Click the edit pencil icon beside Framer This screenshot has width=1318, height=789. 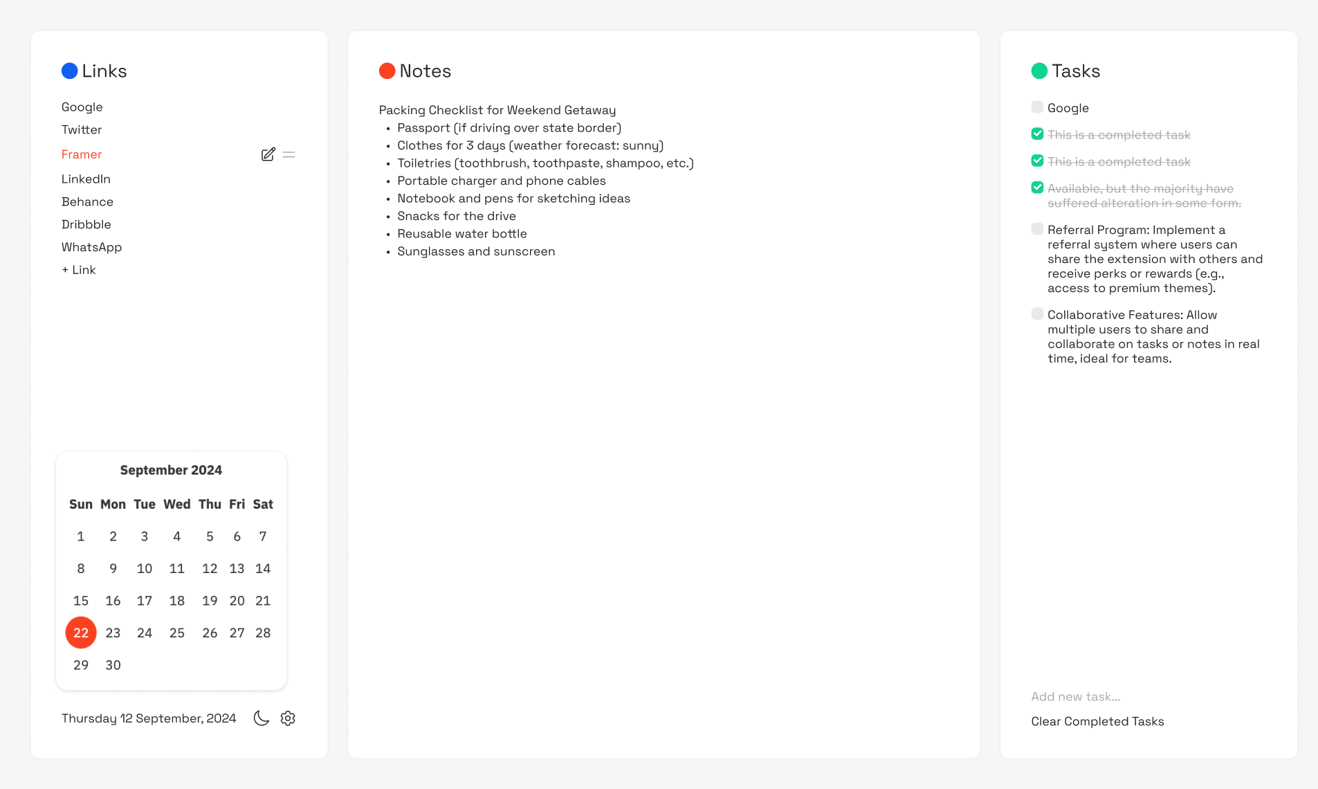pos(268,154)
